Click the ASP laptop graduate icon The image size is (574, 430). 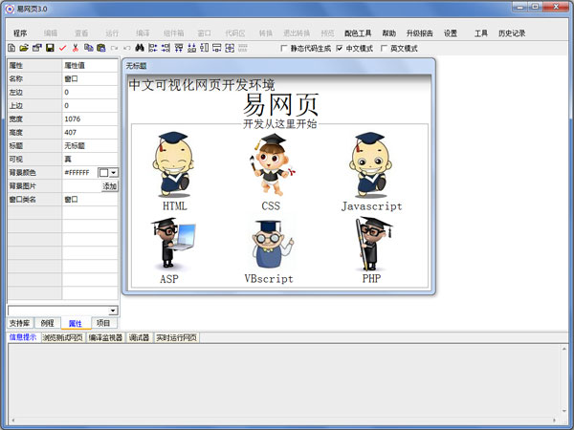point(173,245)
